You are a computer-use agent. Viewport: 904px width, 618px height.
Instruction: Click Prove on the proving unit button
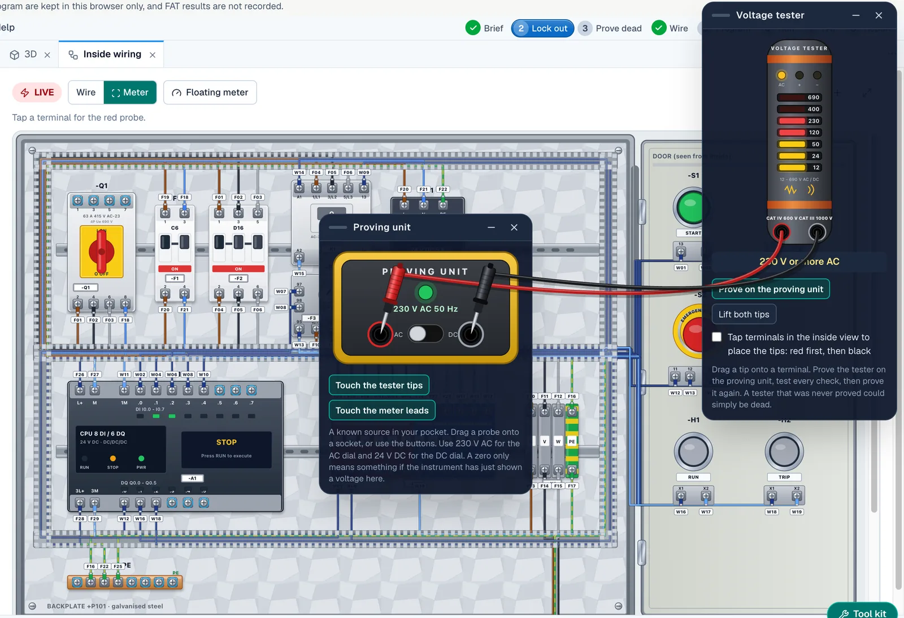pos(771,289)
